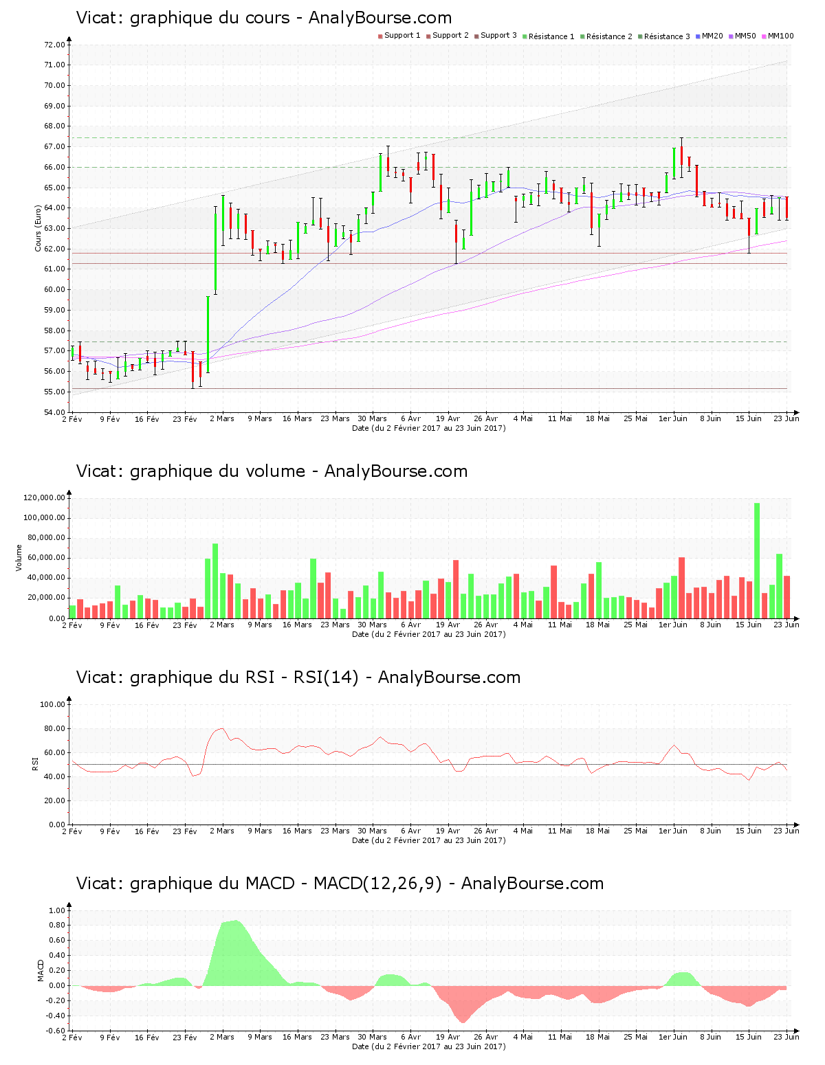Click '4 Mai' date on volume chart axis
Screen dimensions: 825x1065
(x=523, y=625)
